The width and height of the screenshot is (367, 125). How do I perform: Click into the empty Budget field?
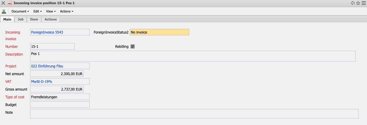tap(60, 105)
